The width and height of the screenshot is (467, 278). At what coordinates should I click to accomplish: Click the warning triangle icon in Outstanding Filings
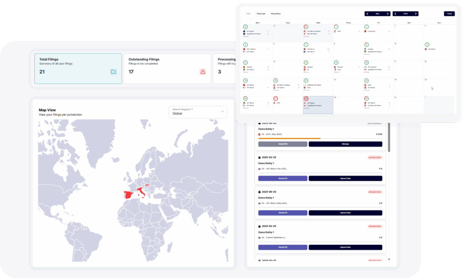pos(202,71)
